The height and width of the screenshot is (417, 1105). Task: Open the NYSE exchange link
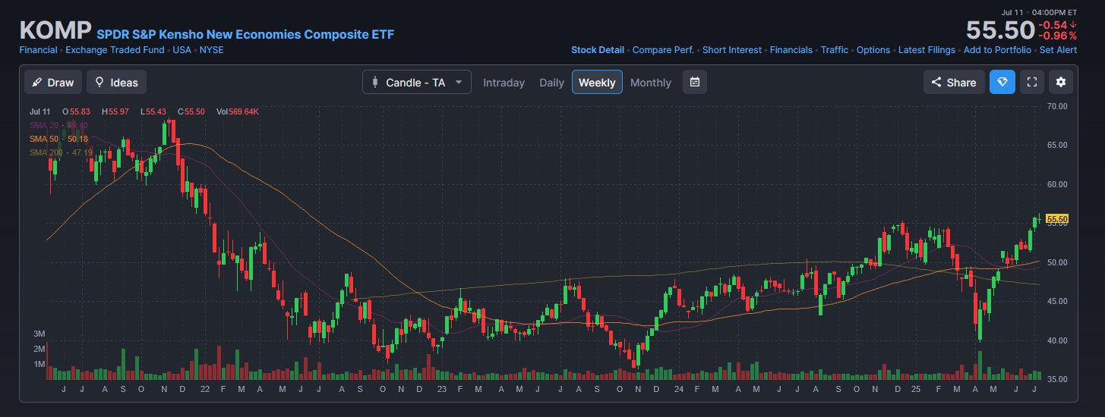click(x=211, y=50)
